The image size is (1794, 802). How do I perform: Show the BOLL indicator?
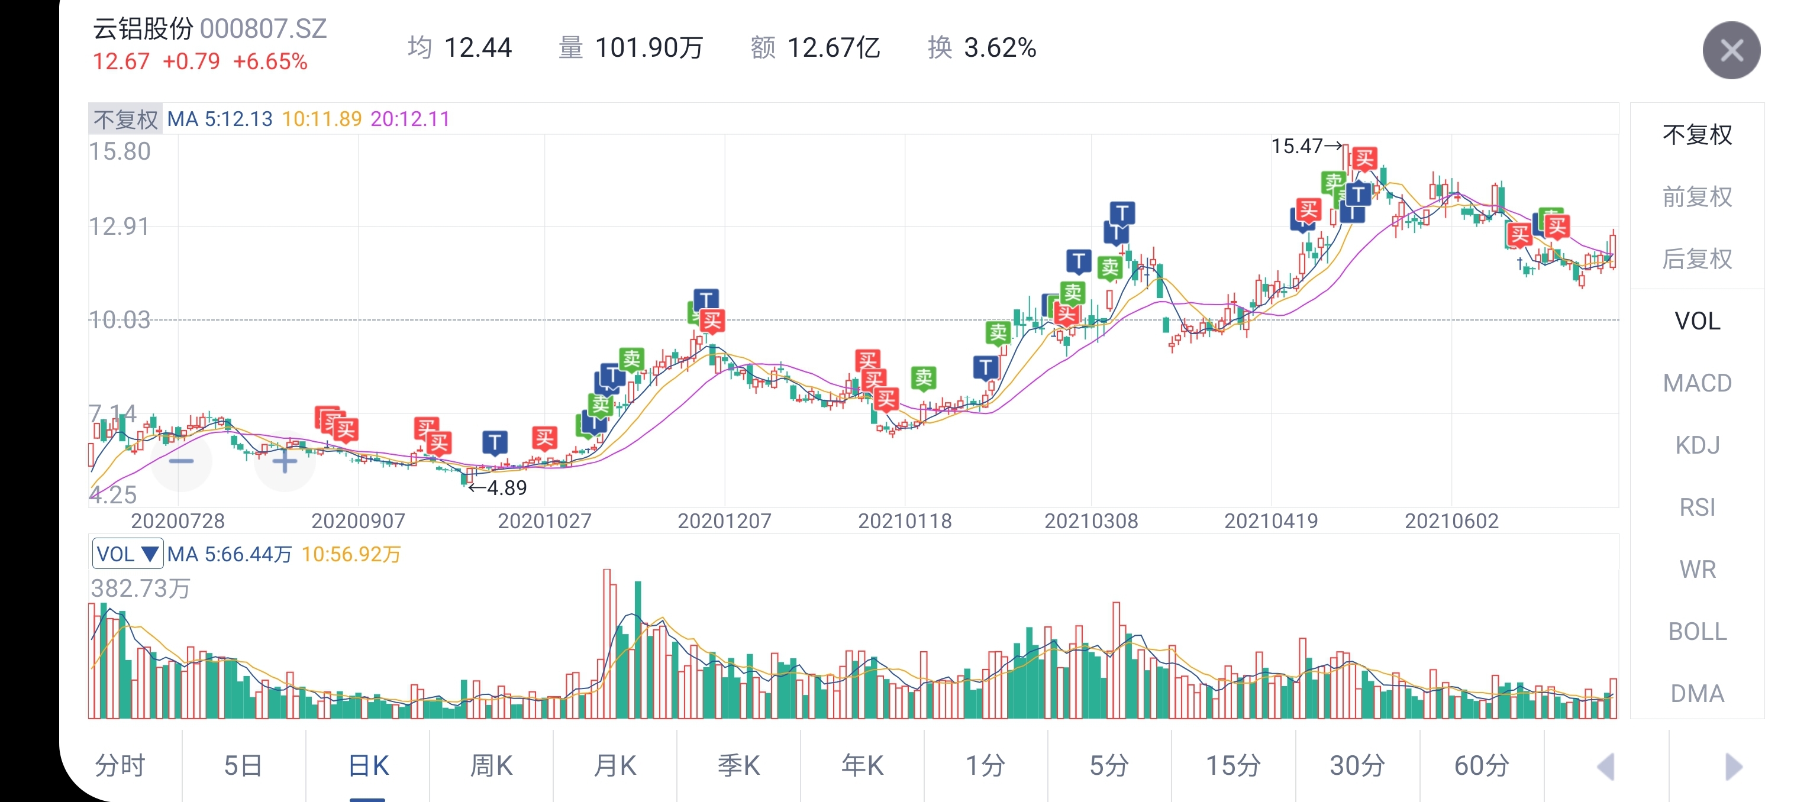click(1696, 632)
